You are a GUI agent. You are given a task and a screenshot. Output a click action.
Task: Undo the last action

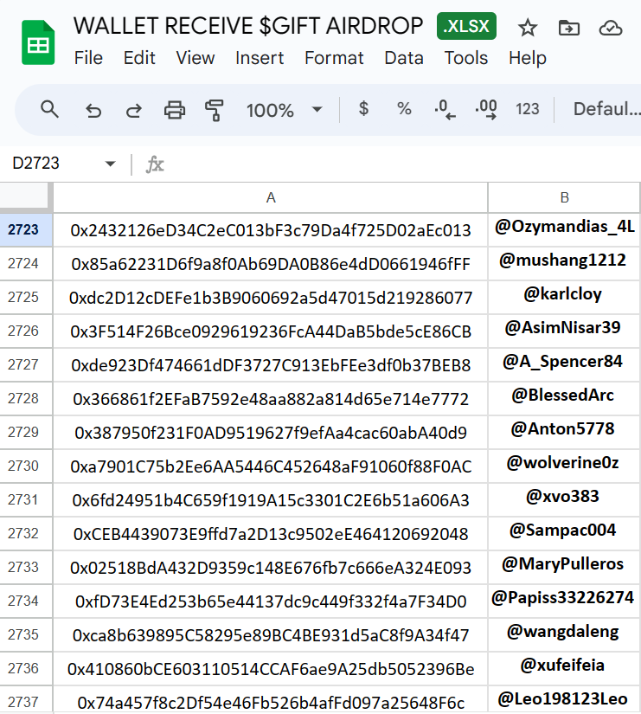pyautogui.click(x=93, y=110)
